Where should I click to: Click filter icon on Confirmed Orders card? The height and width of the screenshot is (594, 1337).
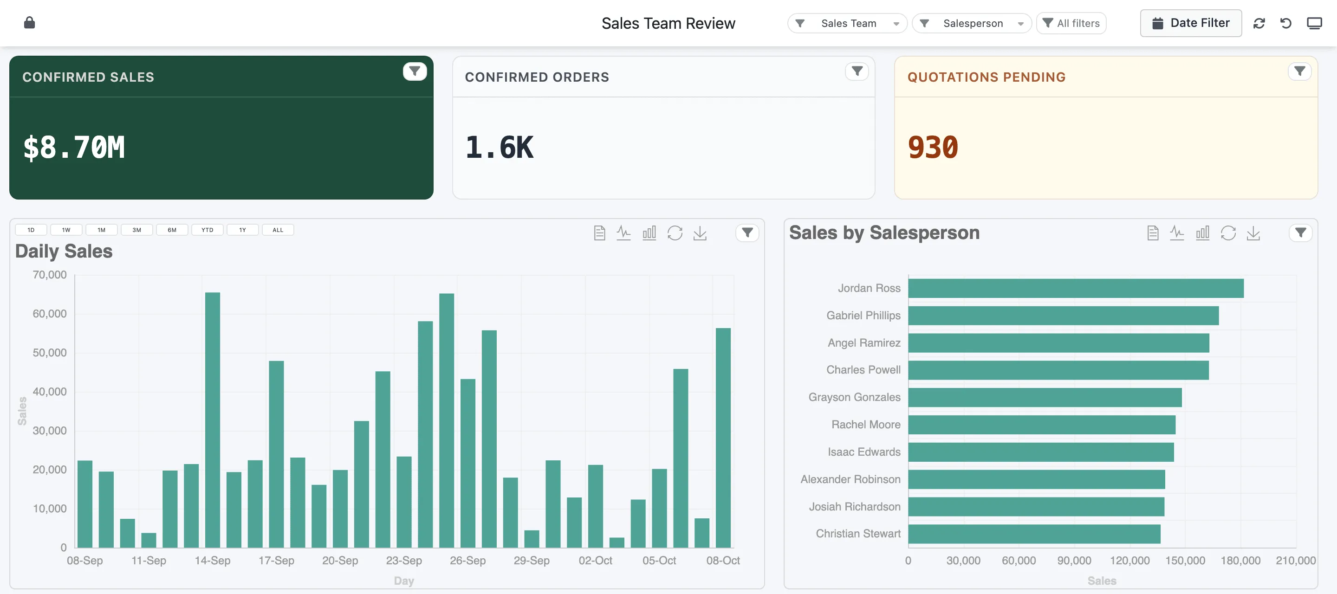[x=857, y=71]
